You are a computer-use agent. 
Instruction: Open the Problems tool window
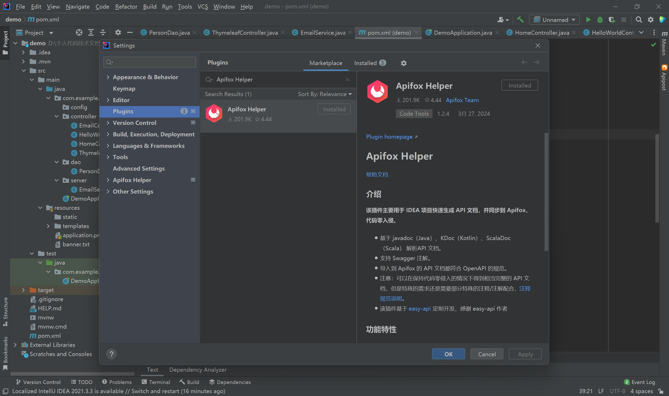(117, 382)
